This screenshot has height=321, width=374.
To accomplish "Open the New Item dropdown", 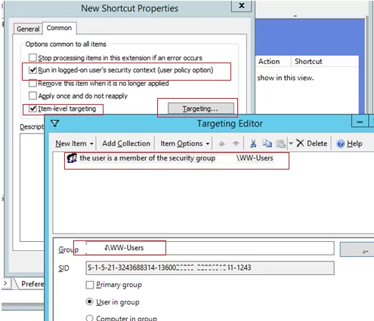I will coord(74,143).
